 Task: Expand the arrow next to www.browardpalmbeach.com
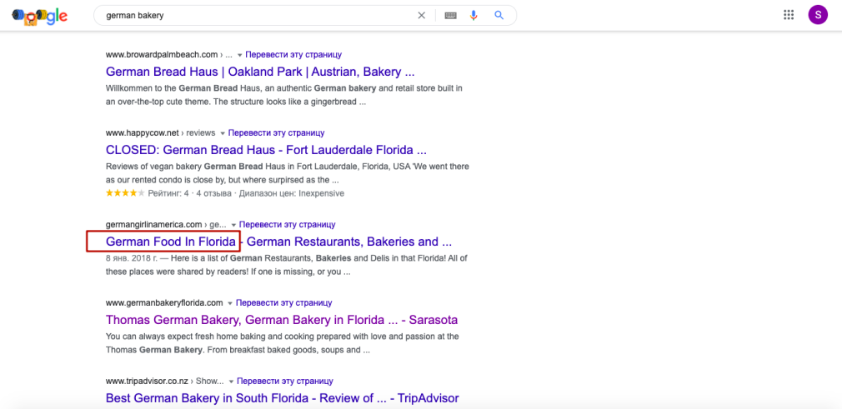(240, 55)
